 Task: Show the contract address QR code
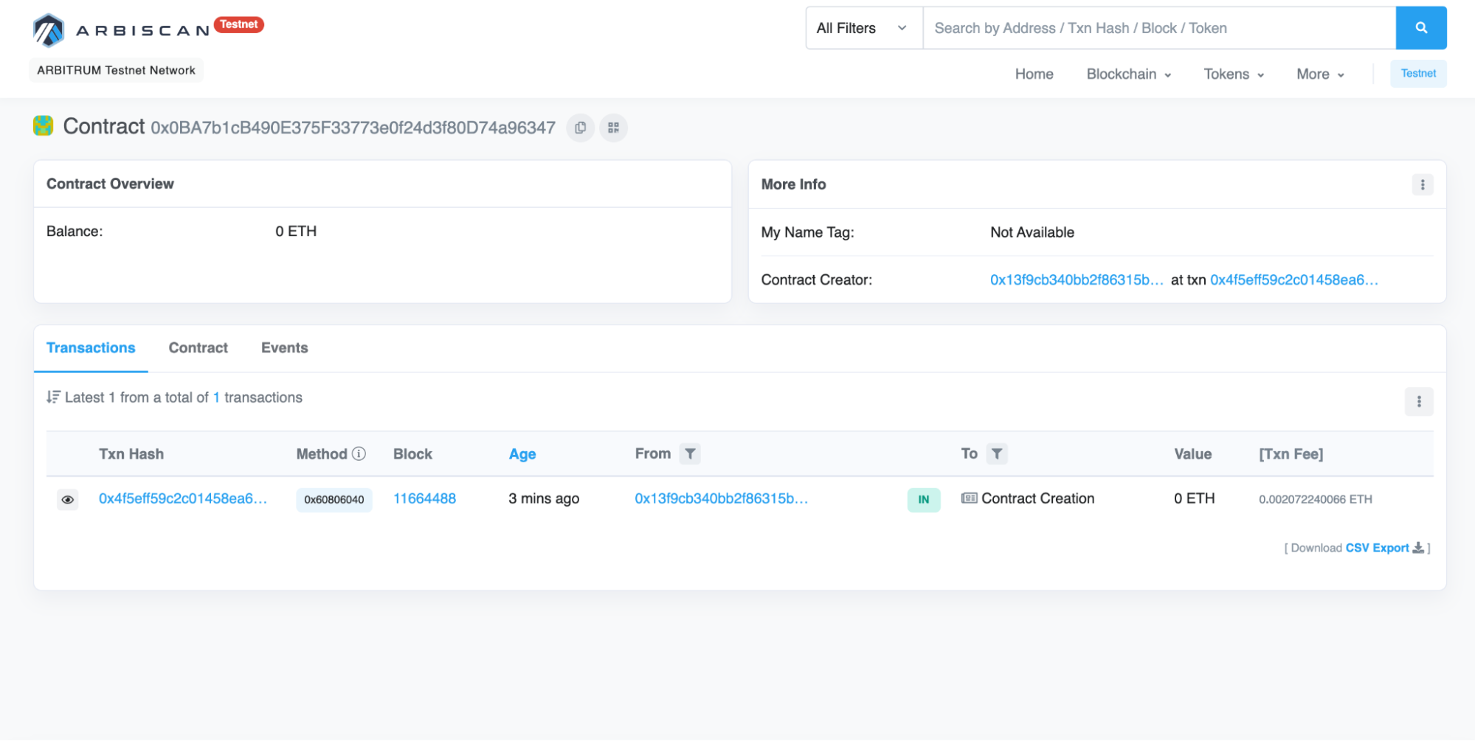pos(613,128)
